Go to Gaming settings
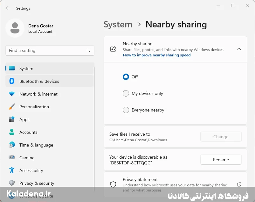255x202 pixels. pyautogui.click(x=50, y=157)
